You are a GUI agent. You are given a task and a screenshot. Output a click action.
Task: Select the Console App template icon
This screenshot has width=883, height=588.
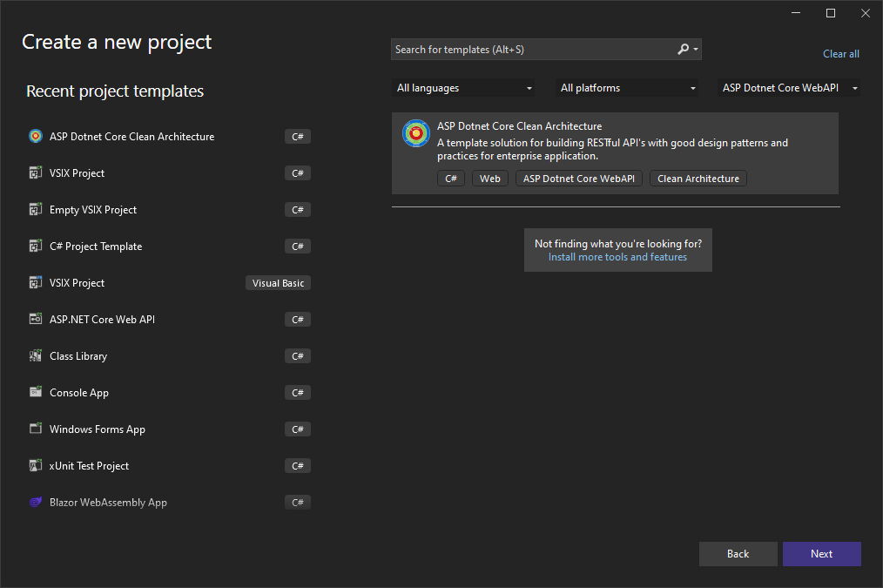[35, 392]
